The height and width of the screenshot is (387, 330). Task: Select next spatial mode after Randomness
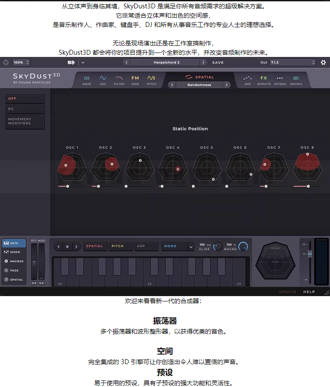(x=227, y=85)
